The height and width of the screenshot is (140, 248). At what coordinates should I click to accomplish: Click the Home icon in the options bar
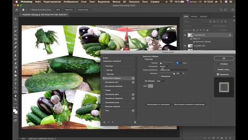point(17,10)
